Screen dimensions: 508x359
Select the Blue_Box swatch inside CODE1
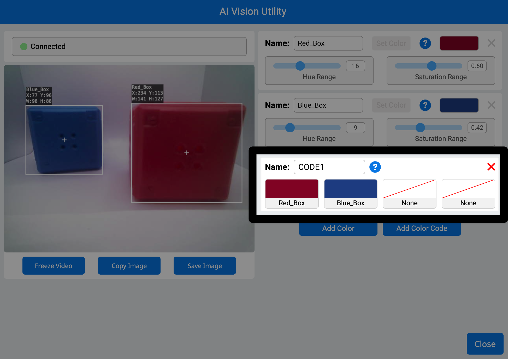[x=351, y=194]
